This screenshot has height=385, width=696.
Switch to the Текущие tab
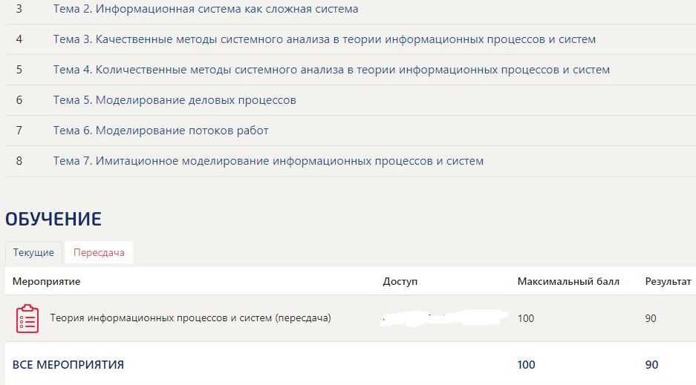[x=33, y=252]
